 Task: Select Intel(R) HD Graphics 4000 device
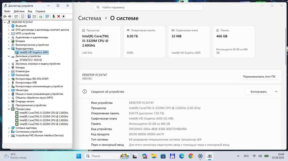[34, 52]
